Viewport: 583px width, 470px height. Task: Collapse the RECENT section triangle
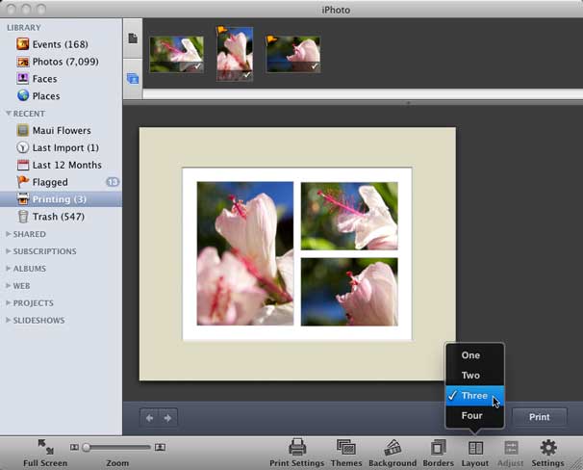pos(9,113)
